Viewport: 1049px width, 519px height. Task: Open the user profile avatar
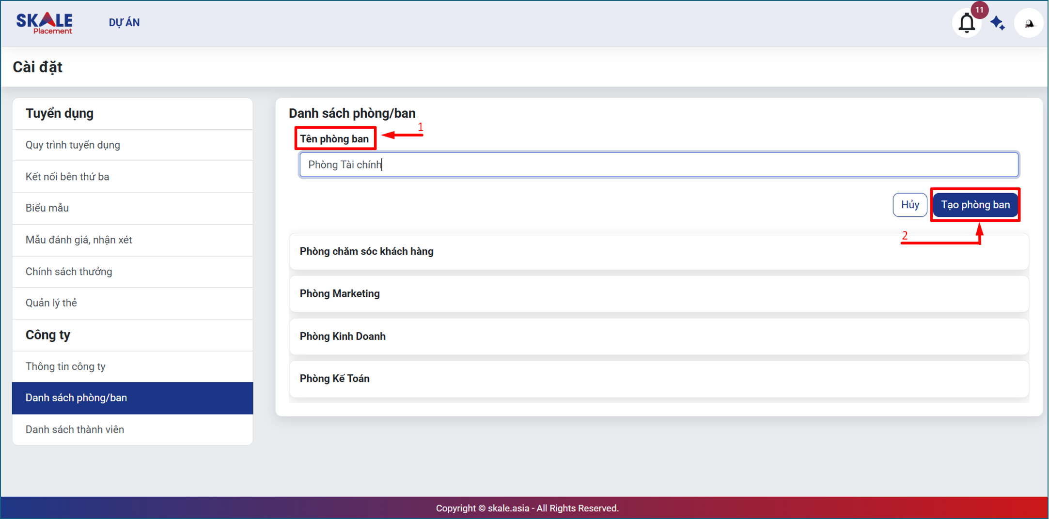click(1029, 23)
